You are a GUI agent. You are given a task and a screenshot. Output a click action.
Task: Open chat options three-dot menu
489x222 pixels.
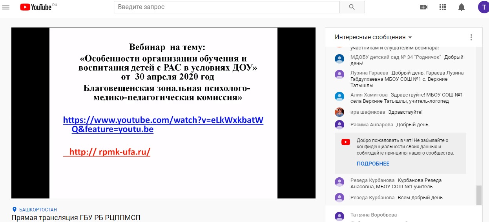(x=471, y=37)
